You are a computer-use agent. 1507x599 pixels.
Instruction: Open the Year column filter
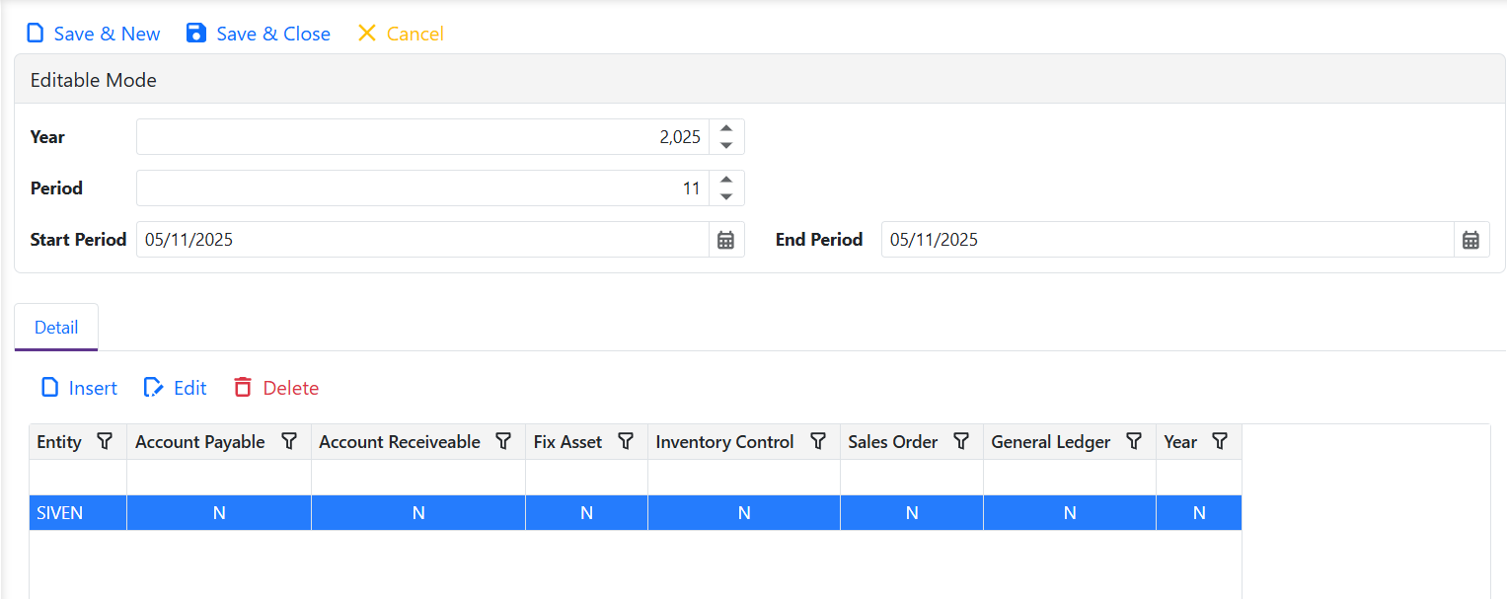(1220, 442)
